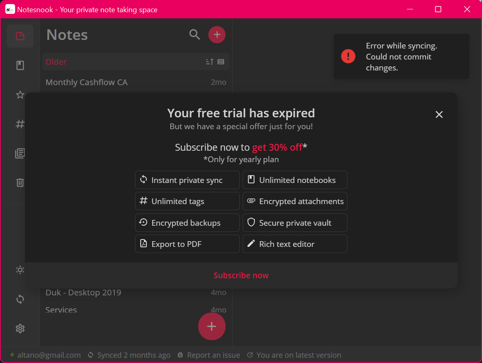The width and height of the screenshot is (482, 363).
Task: Click the floating add note plus button
Action: click(212, 326)
